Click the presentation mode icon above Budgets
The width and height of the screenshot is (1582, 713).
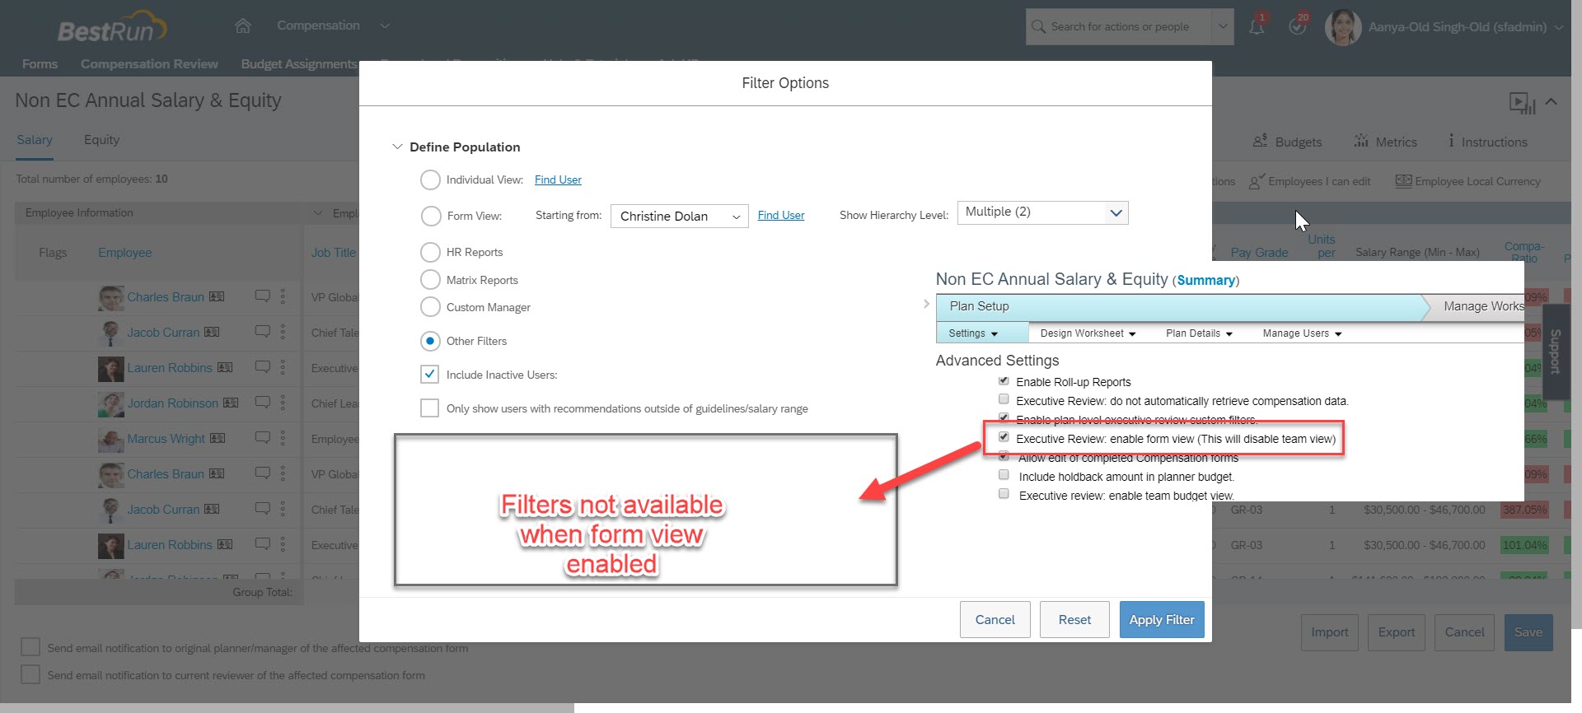tap(1521, 104)
